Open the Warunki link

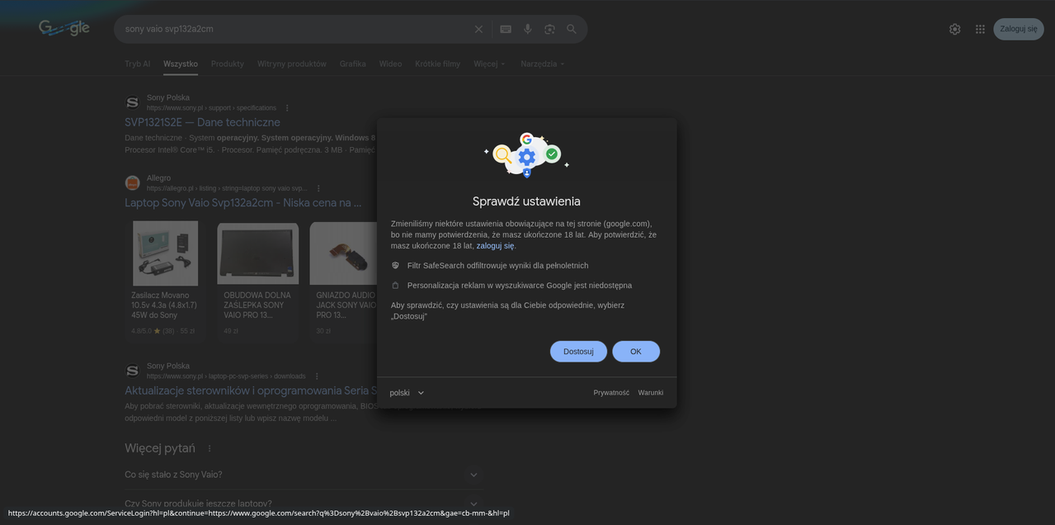click(651, 393)
